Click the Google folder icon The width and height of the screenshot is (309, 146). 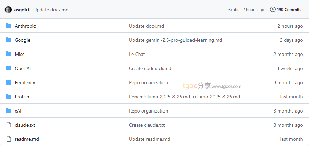9,40
